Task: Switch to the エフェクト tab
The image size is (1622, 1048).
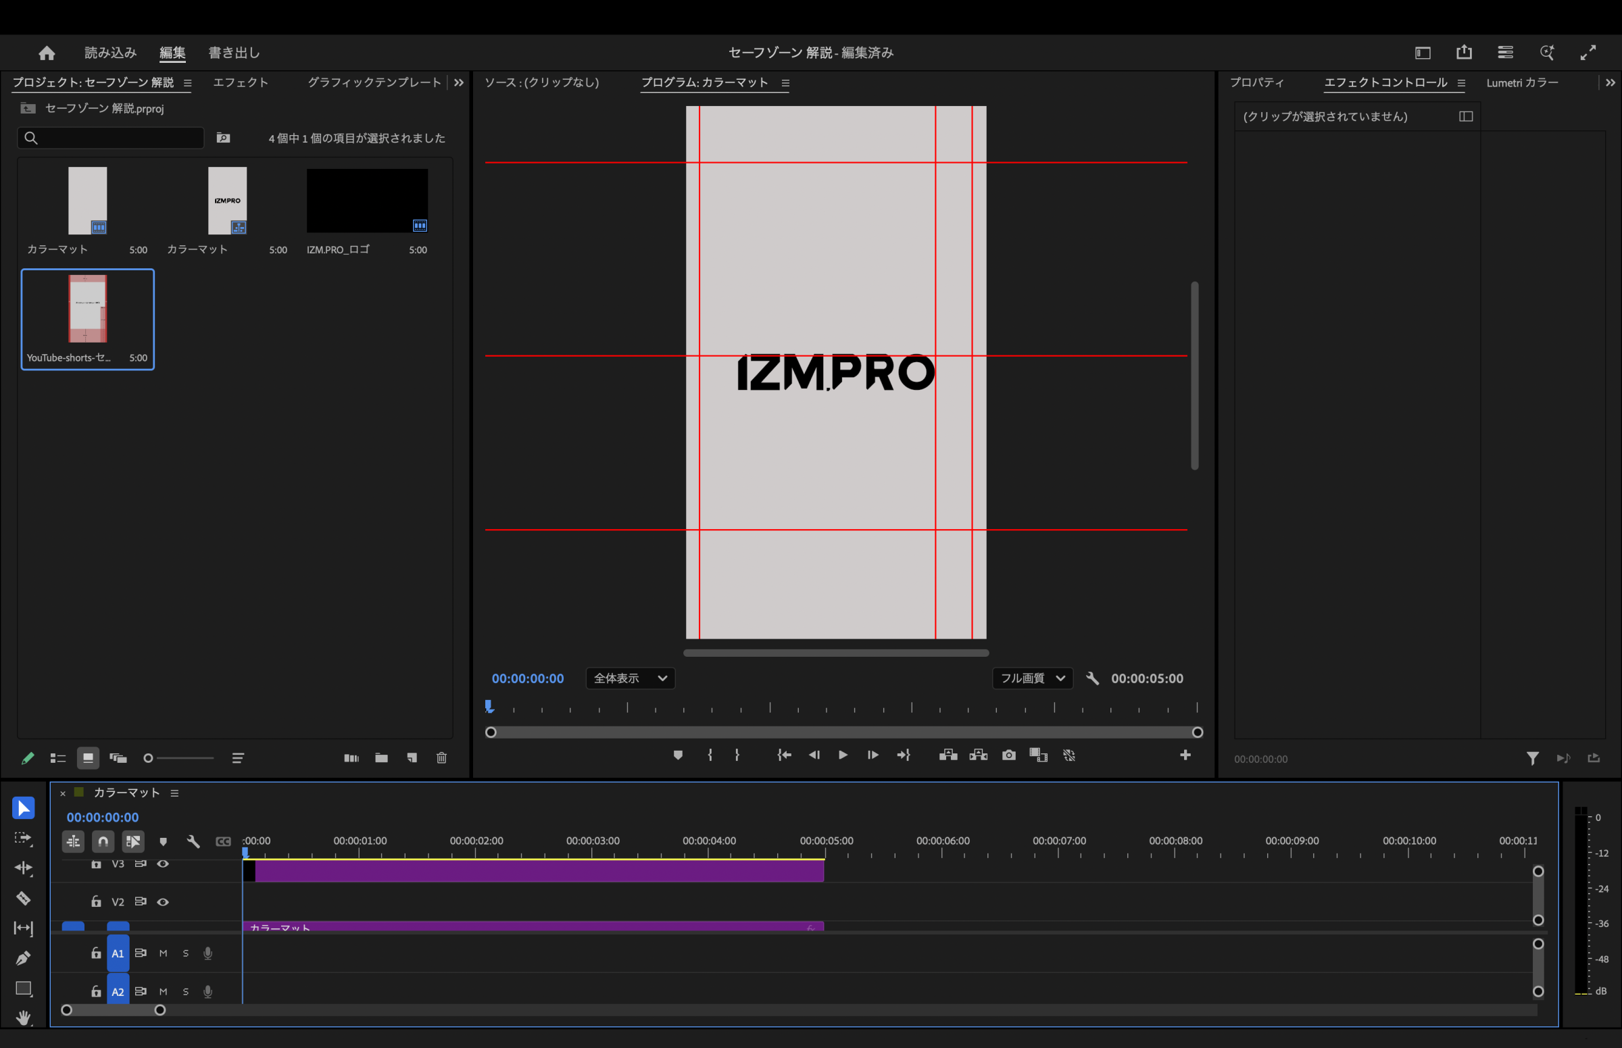Action: coord(241,82)
